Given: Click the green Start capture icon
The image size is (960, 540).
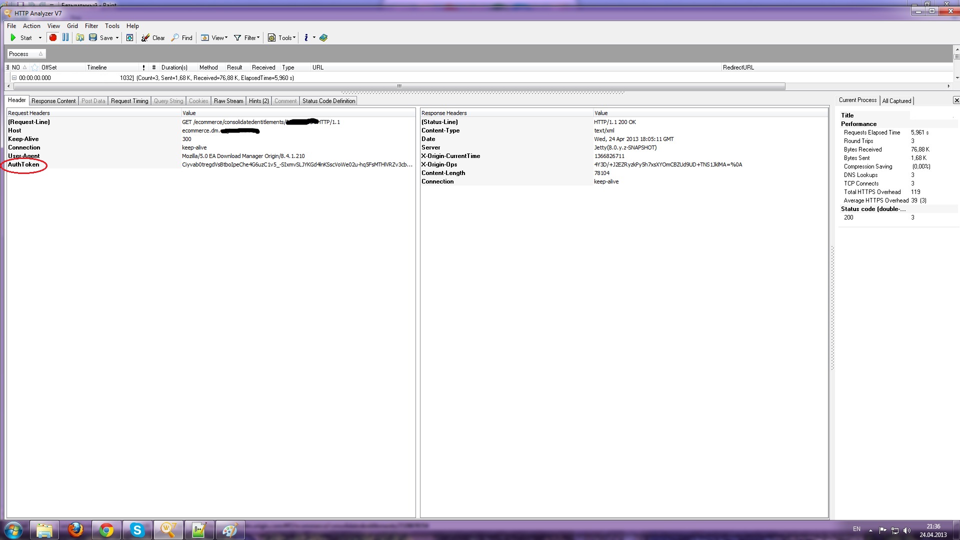Looking at the screenshot, I should (13, 37).
